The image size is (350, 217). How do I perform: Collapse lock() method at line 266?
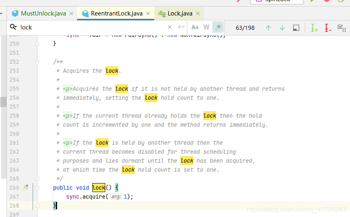coord(37,188)
